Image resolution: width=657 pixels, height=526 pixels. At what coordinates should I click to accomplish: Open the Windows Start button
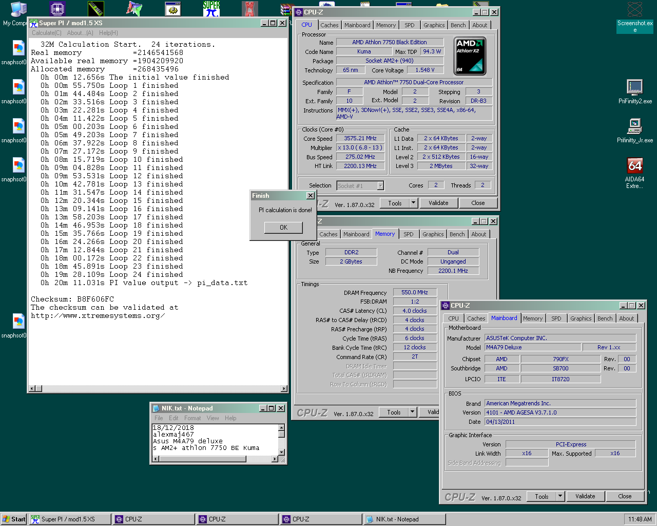pyautogui.click(x=14, y=519)
